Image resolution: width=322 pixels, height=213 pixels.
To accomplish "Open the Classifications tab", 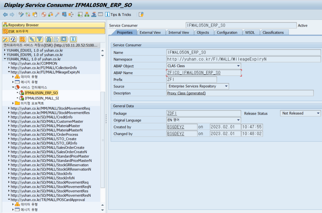I will coord(273,32).
